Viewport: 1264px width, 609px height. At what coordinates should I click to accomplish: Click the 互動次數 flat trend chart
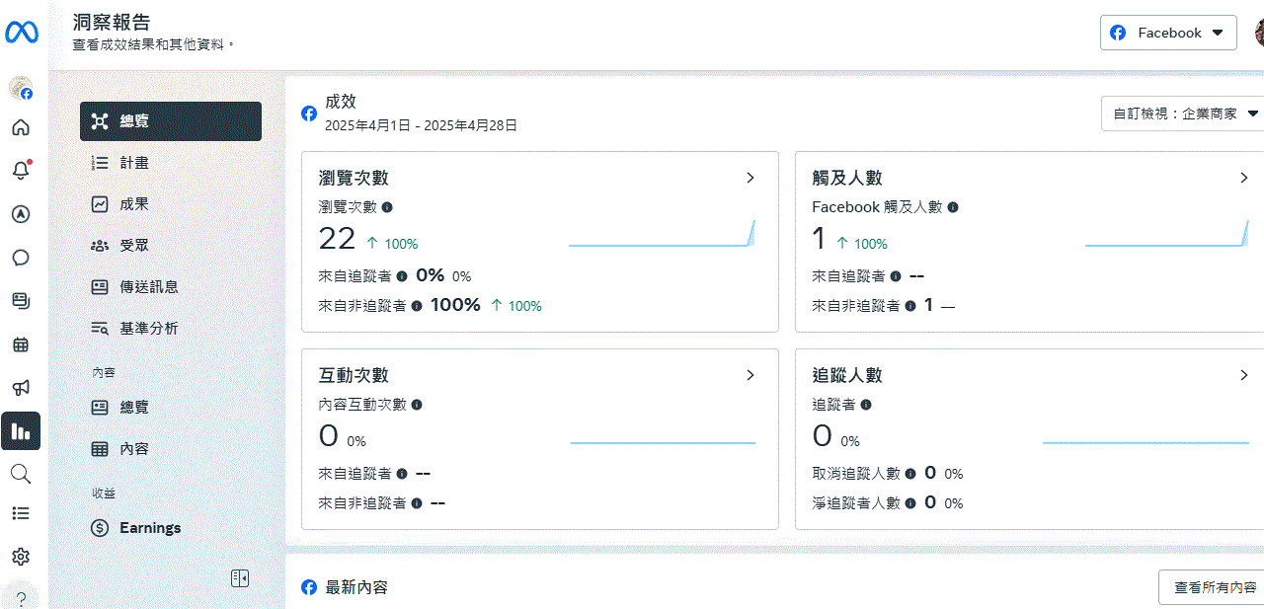click(x=663, y=443)
